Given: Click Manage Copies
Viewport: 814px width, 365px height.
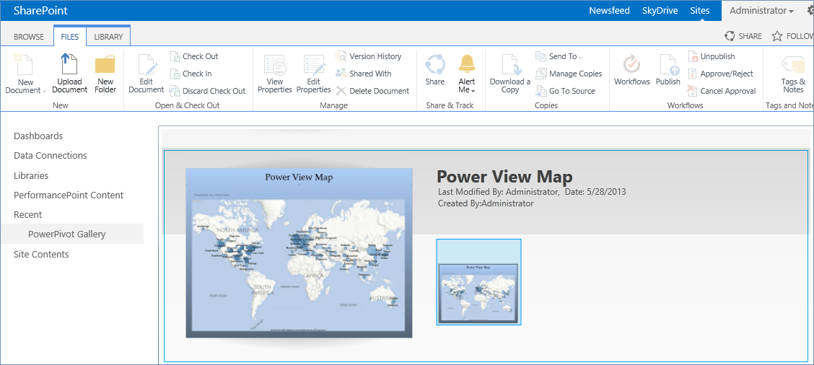Looking at the screenshot, I should [x=569, y=74].
